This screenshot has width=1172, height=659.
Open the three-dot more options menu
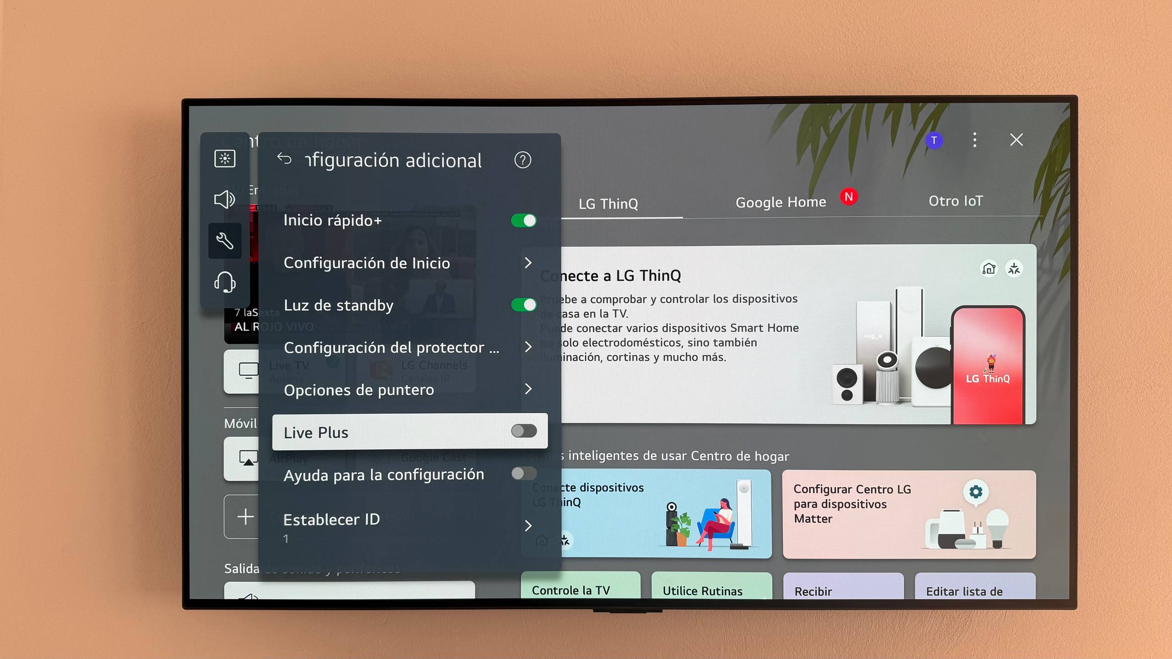975,140
